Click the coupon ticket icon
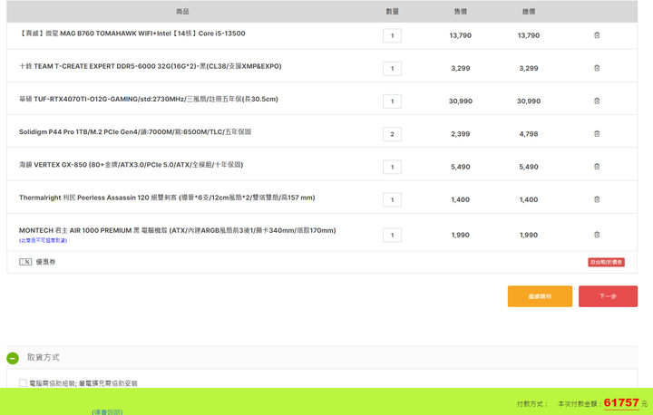The width and height of the screenshot is (653, 415). pyautogui.click(x=25, y=262)
